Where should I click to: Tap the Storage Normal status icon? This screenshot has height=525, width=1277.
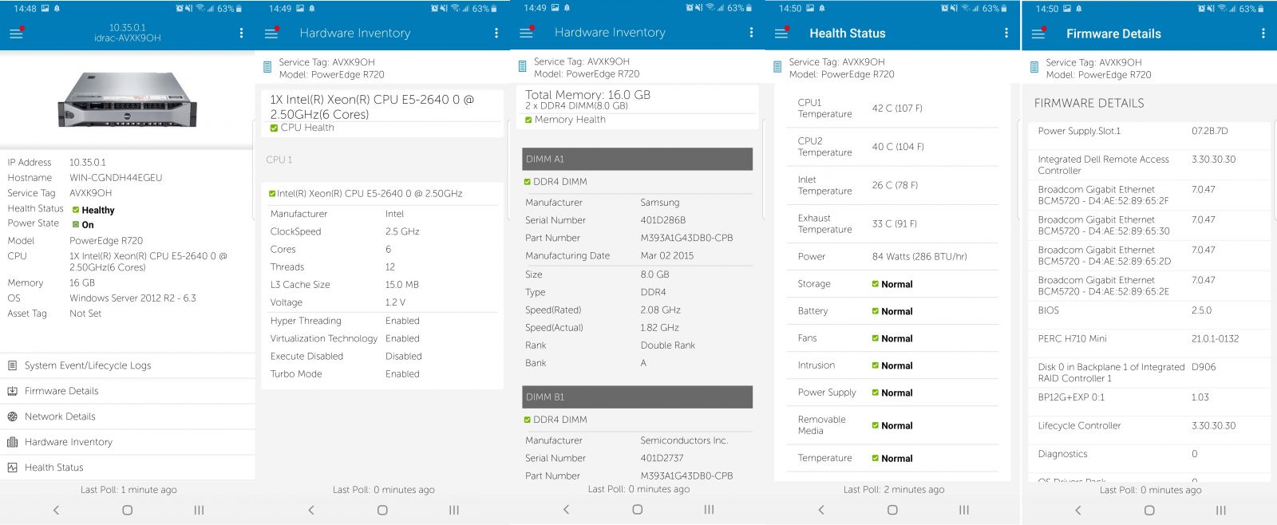coord(876,284)
